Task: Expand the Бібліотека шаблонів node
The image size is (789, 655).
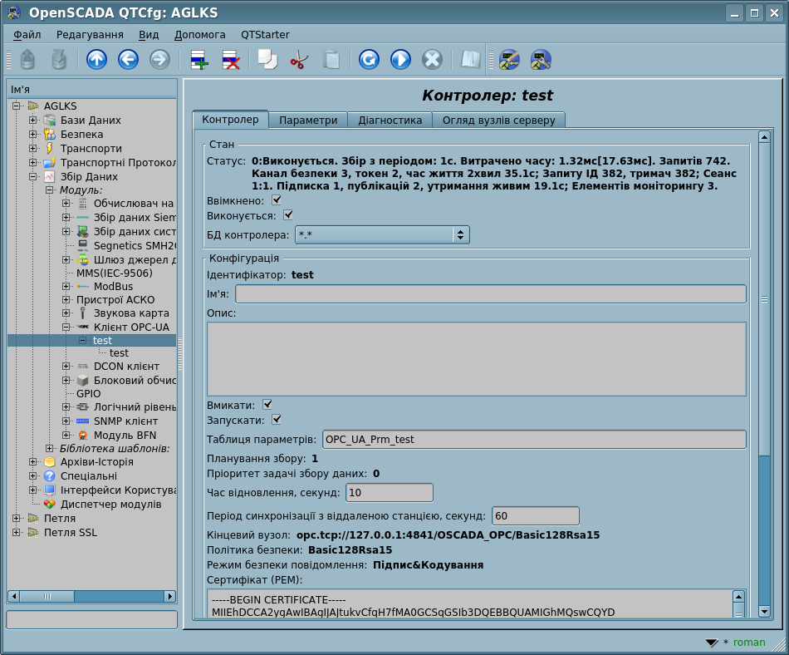Action: (49, 448)
